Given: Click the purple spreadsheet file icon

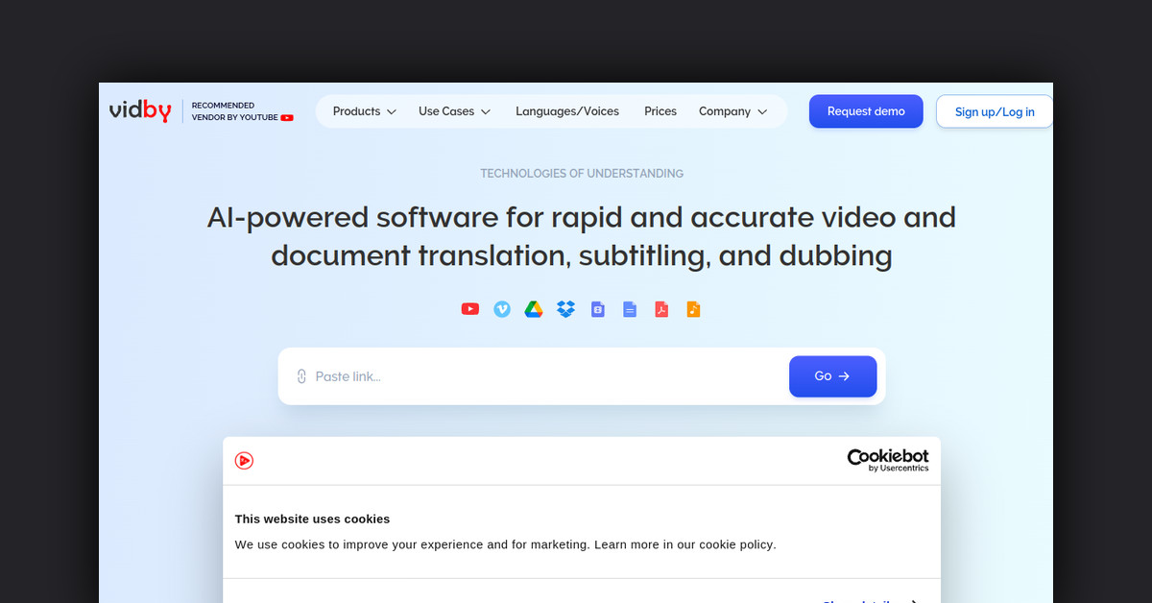Looking at the screenshot, I should (597, 309).
